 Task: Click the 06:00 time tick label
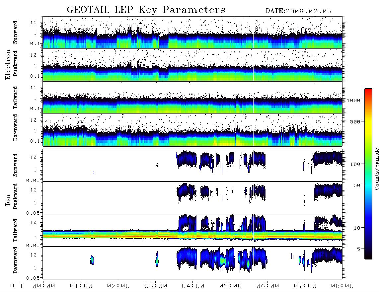[268, 286]
